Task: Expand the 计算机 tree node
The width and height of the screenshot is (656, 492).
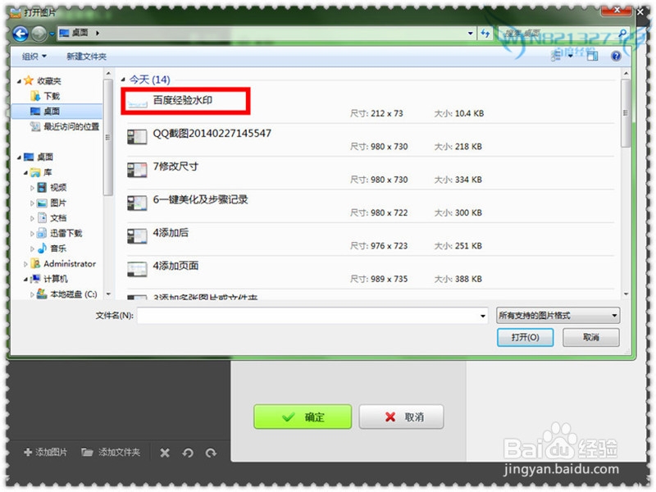Action: pyautogui.click(x=25, y=279)
